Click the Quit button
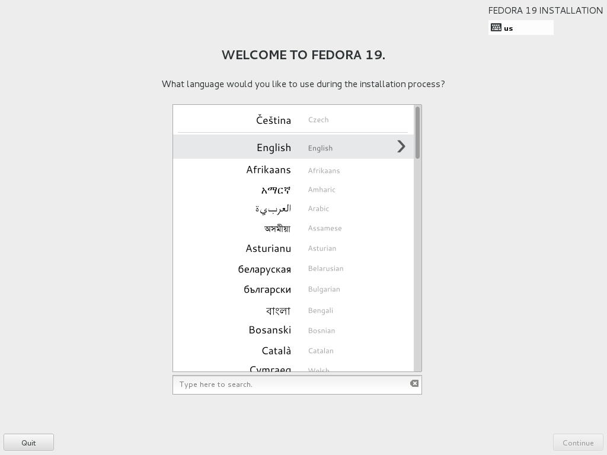The width and height of the screenshot is (607, 455). pyautogui.click(x=28, y=443)
